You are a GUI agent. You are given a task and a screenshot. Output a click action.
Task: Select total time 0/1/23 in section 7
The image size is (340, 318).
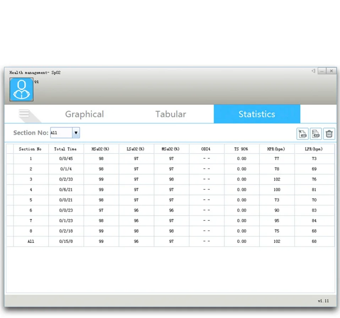coord(66,221)
